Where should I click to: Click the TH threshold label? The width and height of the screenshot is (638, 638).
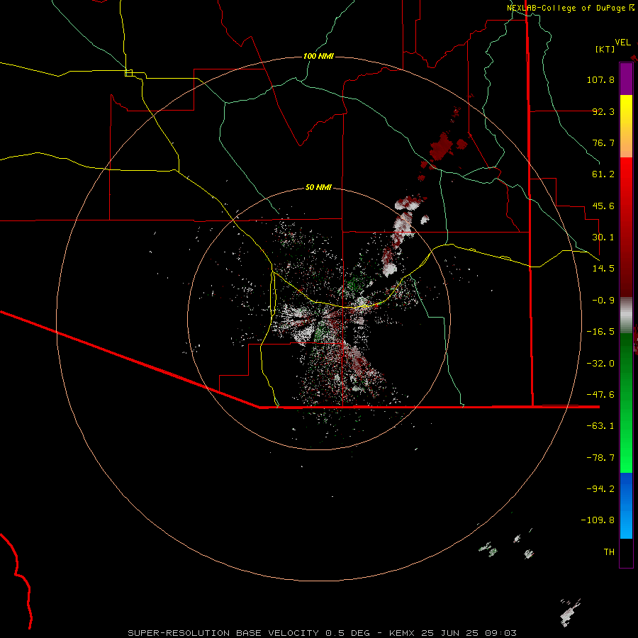(609, 552)
